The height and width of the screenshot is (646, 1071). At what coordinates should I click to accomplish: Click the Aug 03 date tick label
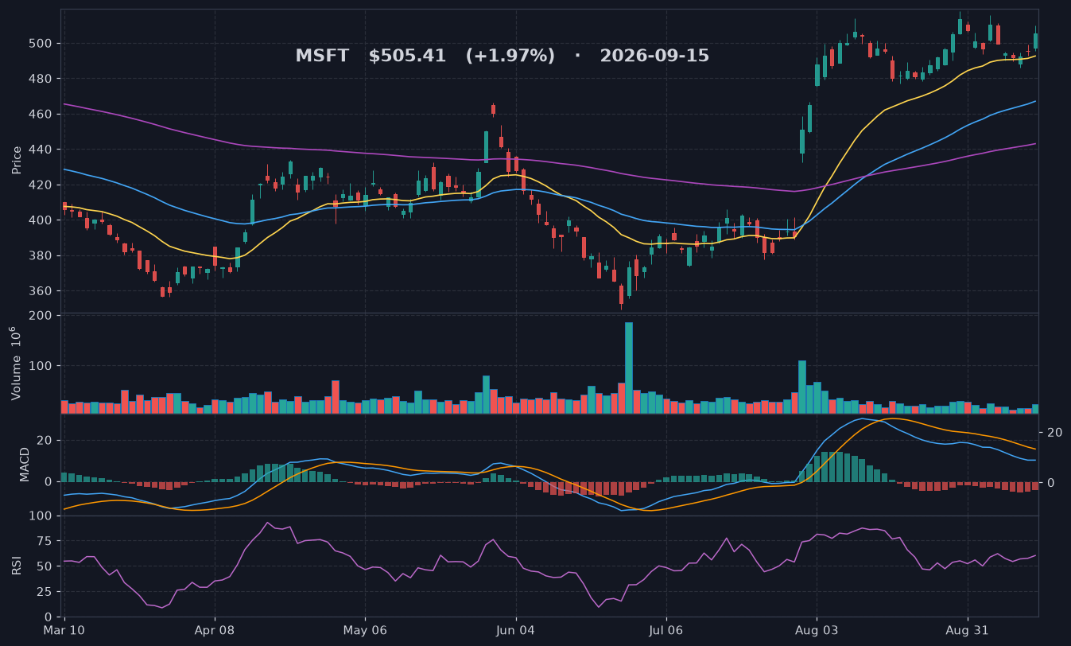coord(817,630)
